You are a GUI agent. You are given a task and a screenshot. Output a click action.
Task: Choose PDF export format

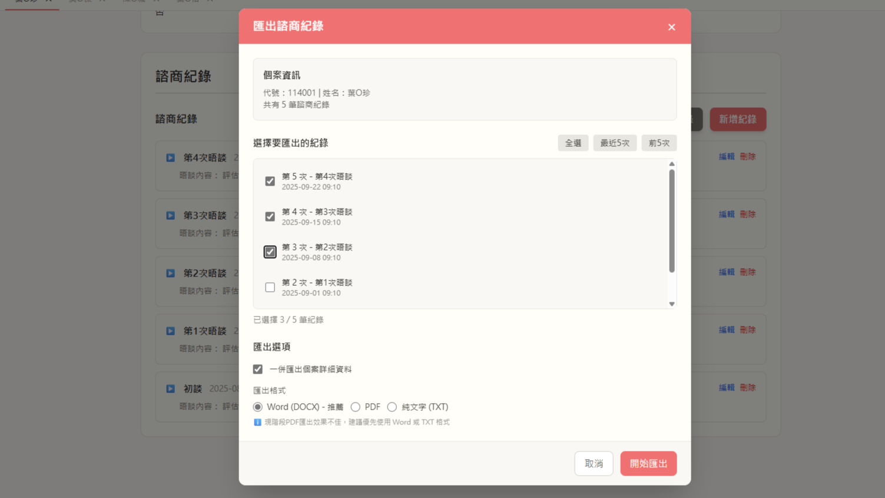pos(356,407)
